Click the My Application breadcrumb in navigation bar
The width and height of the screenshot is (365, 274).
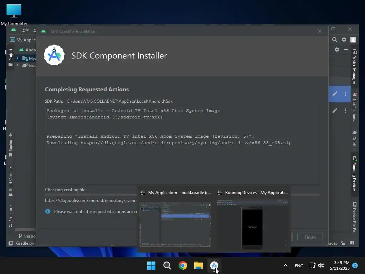coord(23,40)
